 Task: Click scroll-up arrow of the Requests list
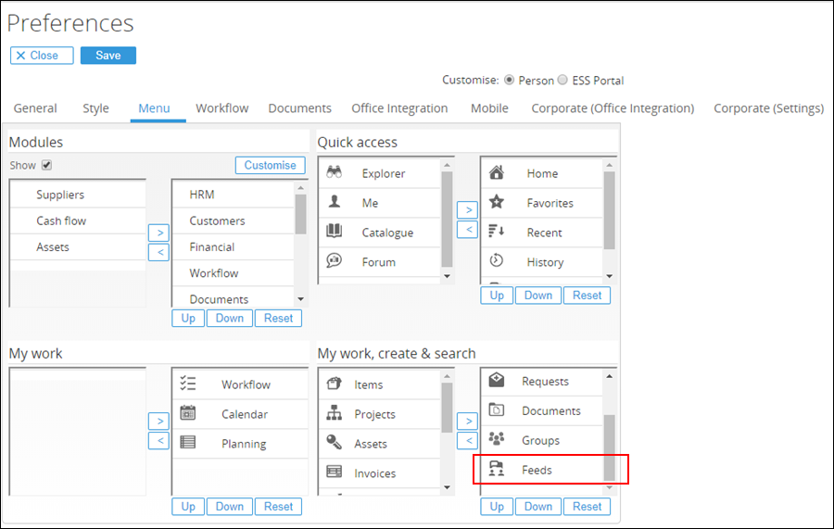click(610, 376)
